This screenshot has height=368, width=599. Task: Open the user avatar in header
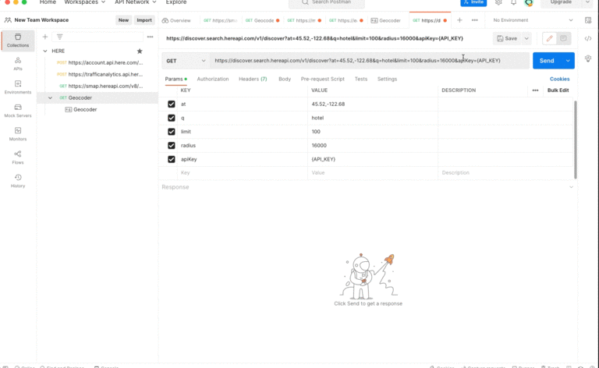[x=529, y=2]
